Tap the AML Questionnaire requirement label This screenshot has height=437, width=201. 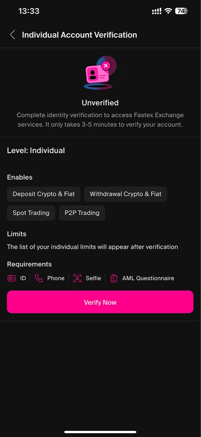click(148, 278)
